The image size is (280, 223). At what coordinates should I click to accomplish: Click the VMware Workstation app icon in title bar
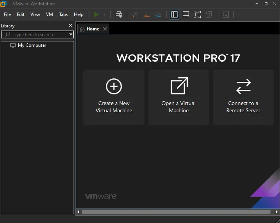coord(3,3)
